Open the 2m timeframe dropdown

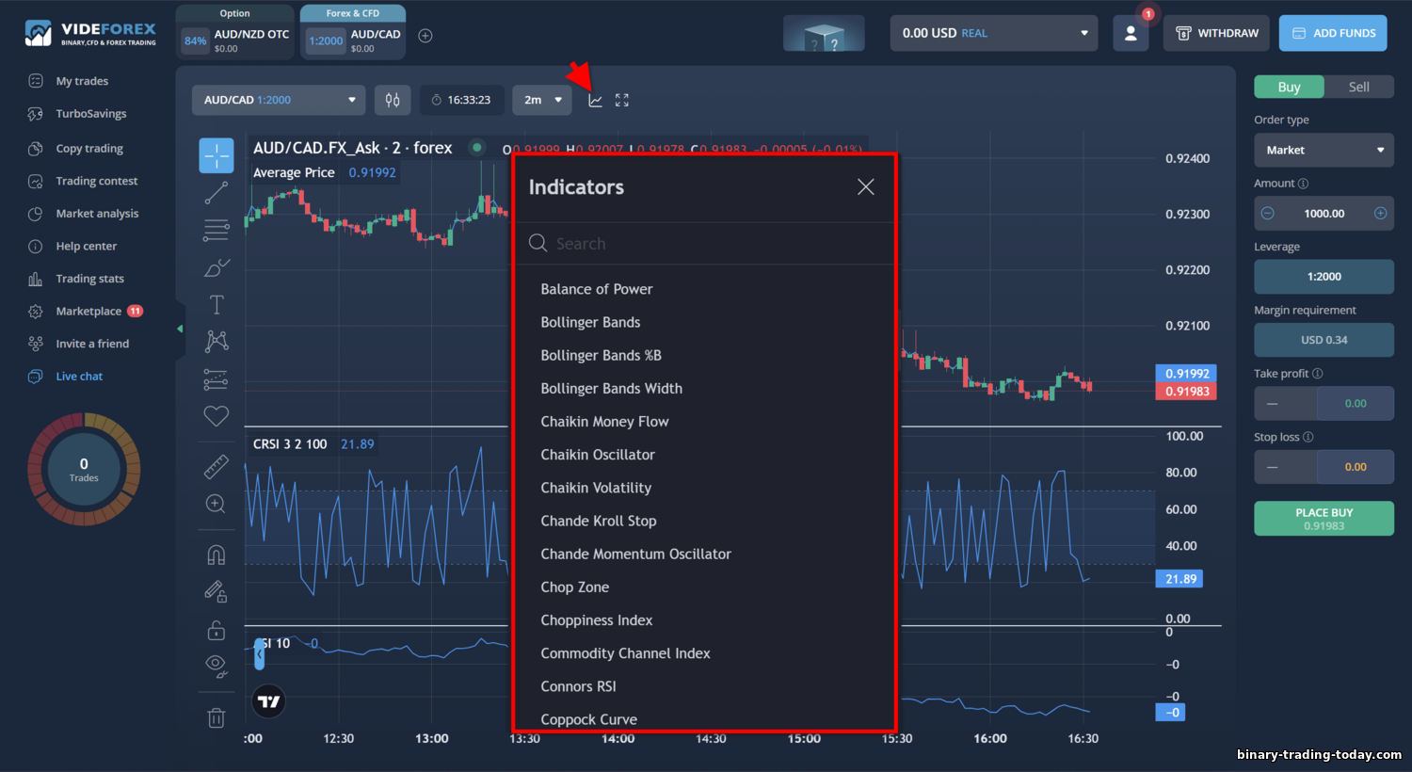(542, 100)
